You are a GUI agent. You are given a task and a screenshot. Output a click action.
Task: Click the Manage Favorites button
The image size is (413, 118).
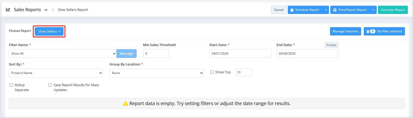(345, 31)
